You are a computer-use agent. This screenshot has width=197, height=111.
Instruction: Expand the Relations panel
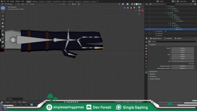point(152,74)
